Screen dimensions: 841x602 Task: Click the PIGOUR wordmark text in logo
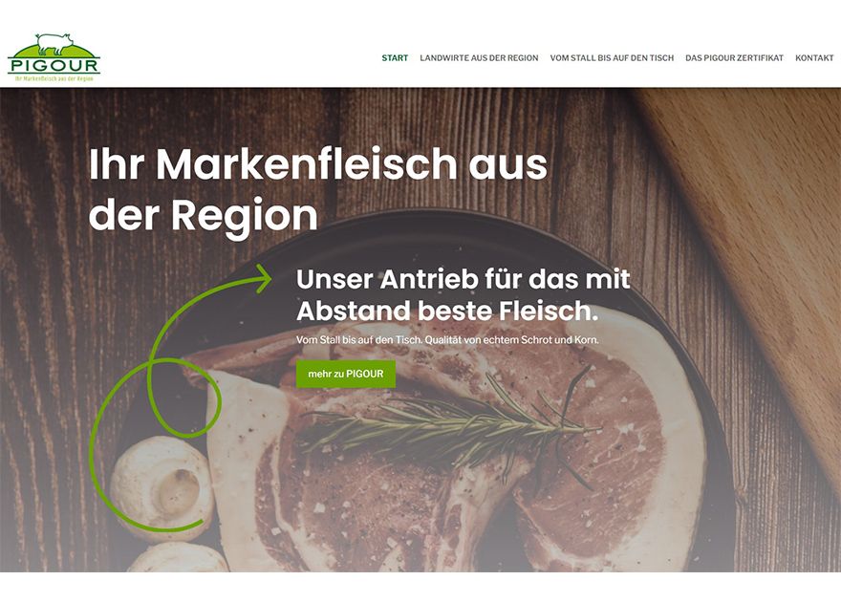(x=54, y=66)
